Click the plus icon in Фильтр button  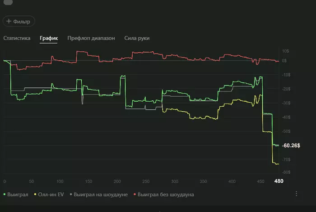click(x=9, y=21)
